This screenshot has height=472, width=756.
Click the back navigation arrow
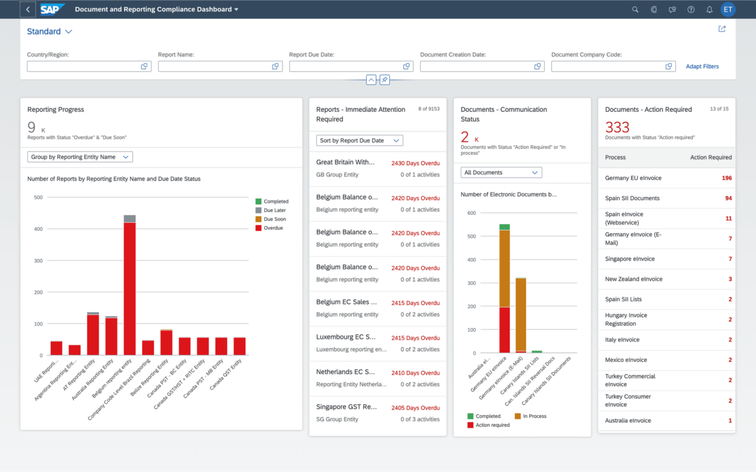pos(28,9)
